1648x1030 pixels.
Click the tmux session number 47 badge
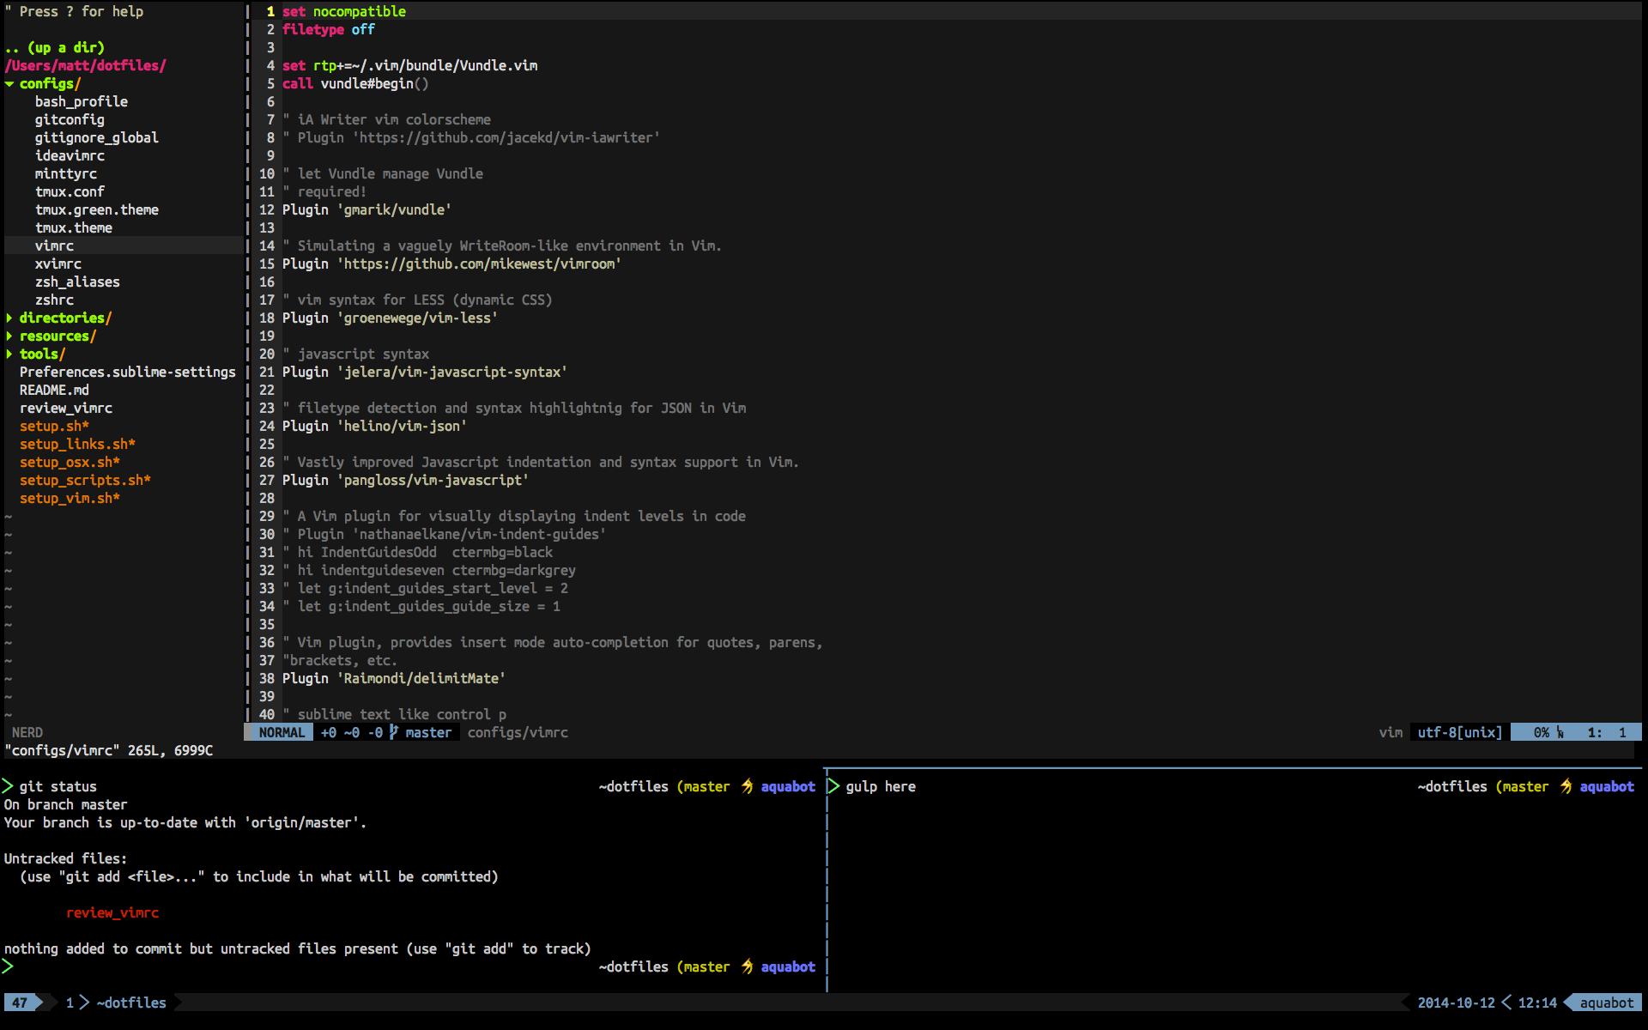pos(20,1003)
